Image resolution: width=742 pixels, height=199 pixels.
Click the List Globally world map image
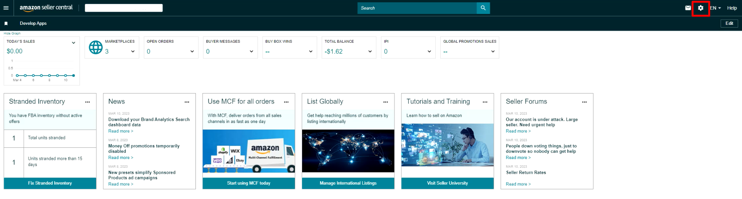point(348,151)
